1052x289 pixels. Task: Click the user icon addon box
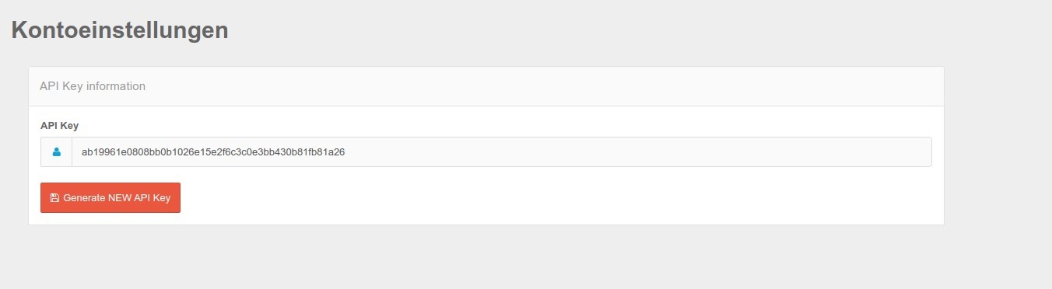(x=56, y=152)
